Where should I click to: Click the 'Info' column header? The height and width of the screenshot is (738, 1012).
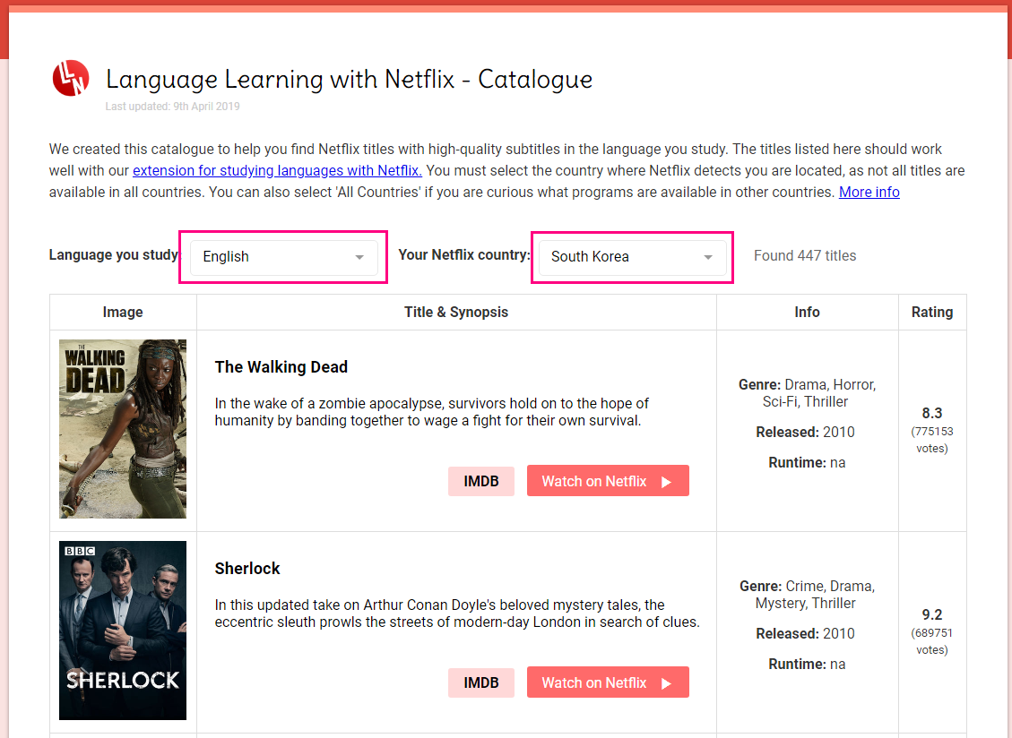click(x=807, y=313)
